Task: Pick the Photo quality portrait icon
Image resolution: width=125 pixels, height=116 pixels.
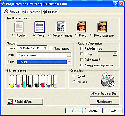Action: [x=81, y=27]
